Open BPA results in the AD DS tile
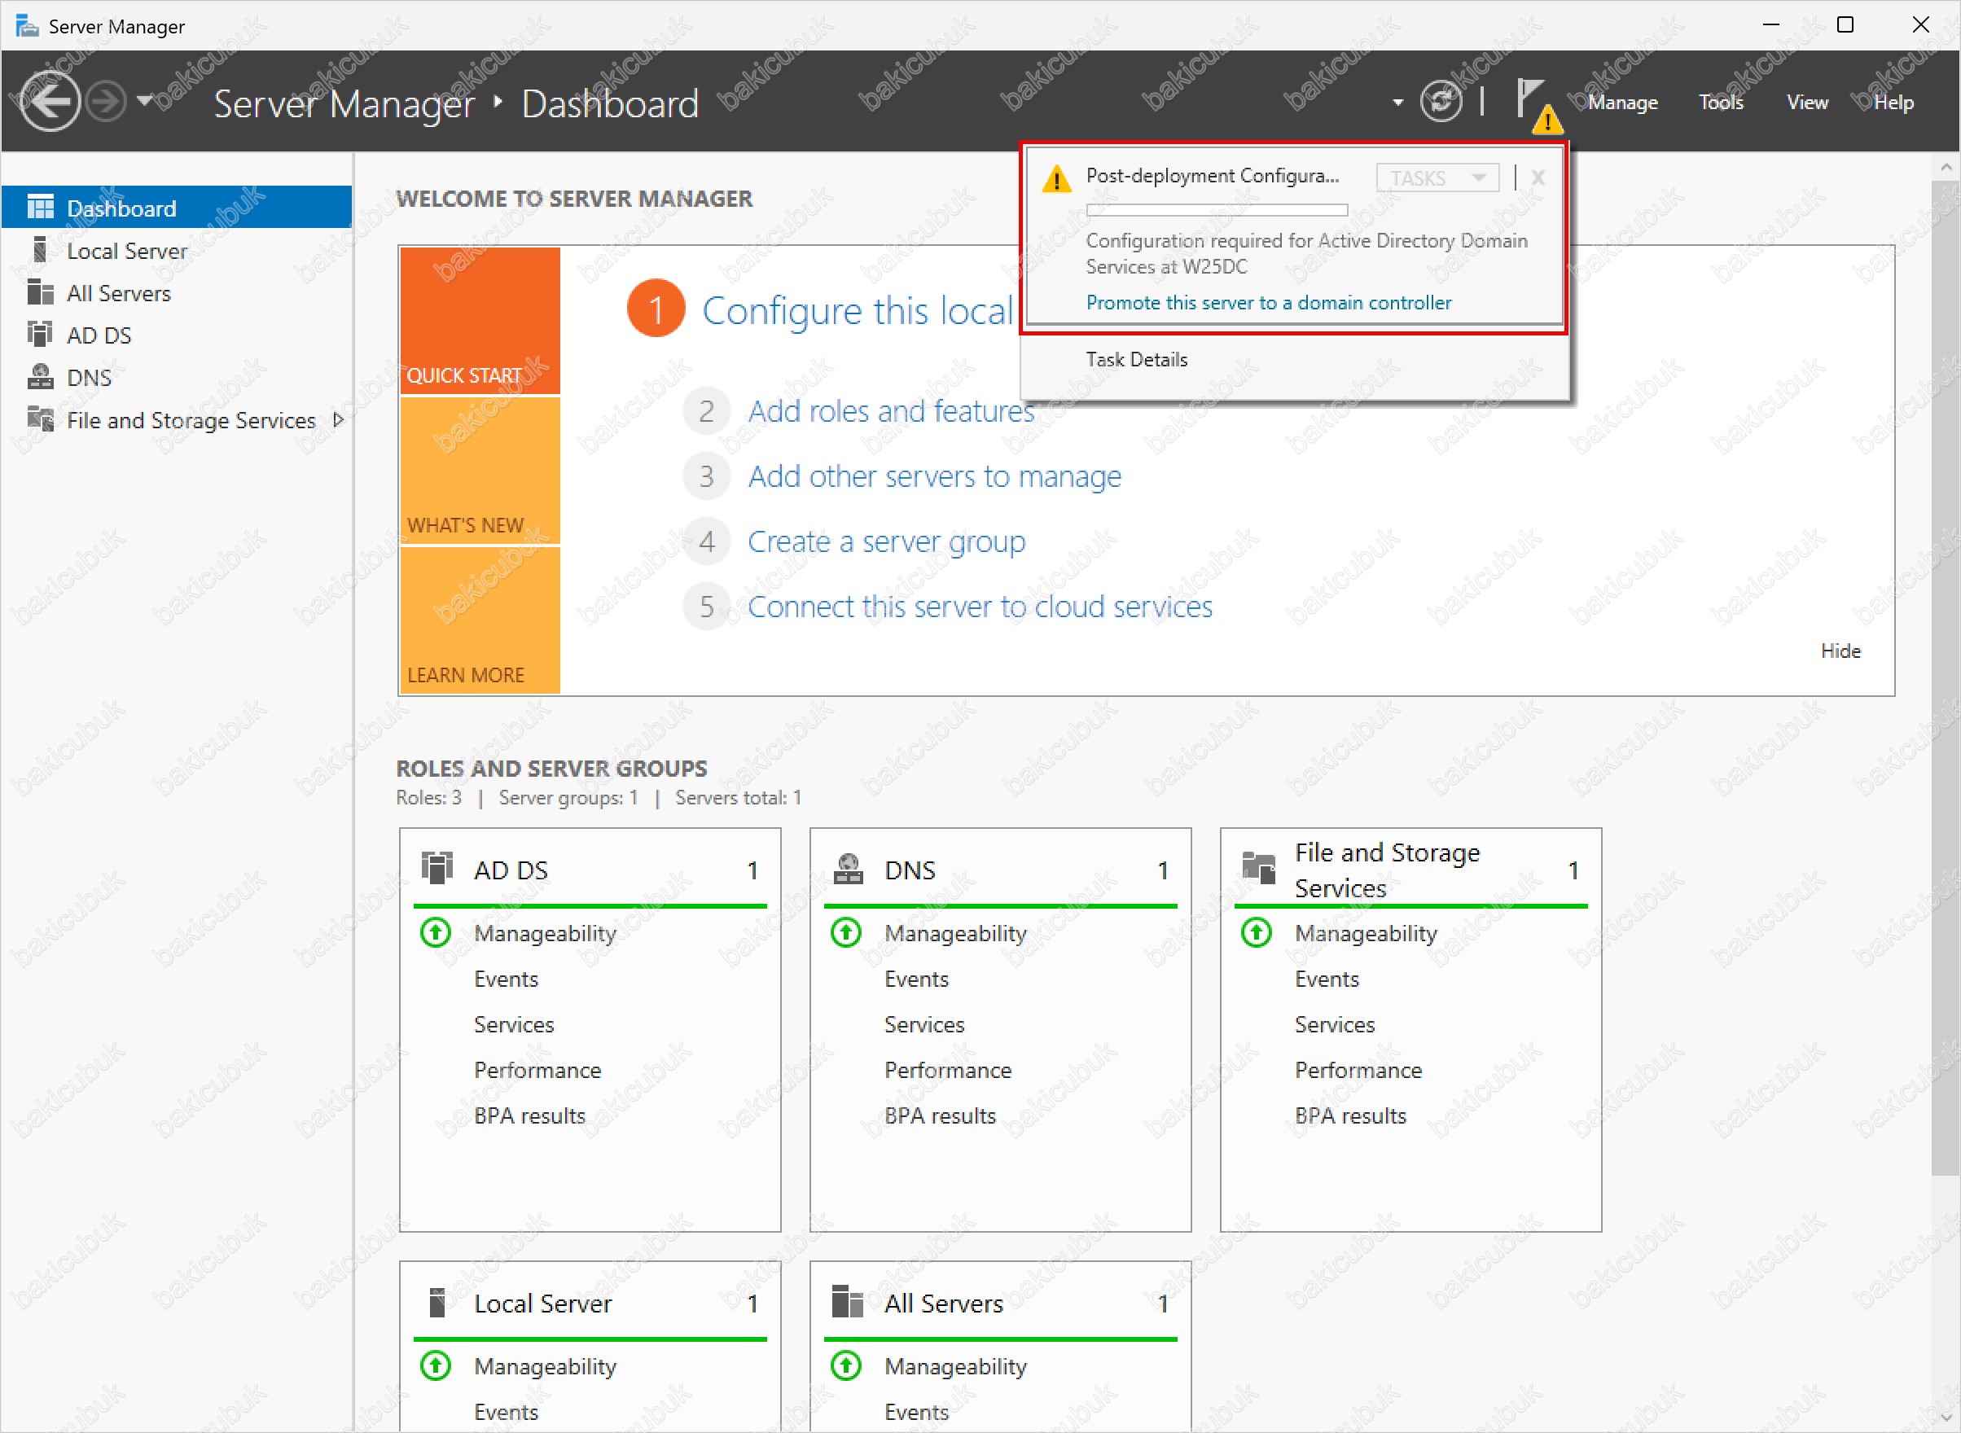The height and width of the screenshot is (1433, 1961). (529, 1115)
